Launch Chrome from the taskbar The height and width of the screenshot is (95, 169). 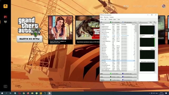pyautogui.click(x=24, y=93)
